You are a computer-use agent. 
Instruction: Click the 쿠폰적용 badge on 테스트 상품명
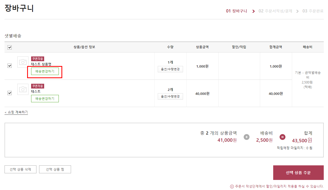click(38, 59)
